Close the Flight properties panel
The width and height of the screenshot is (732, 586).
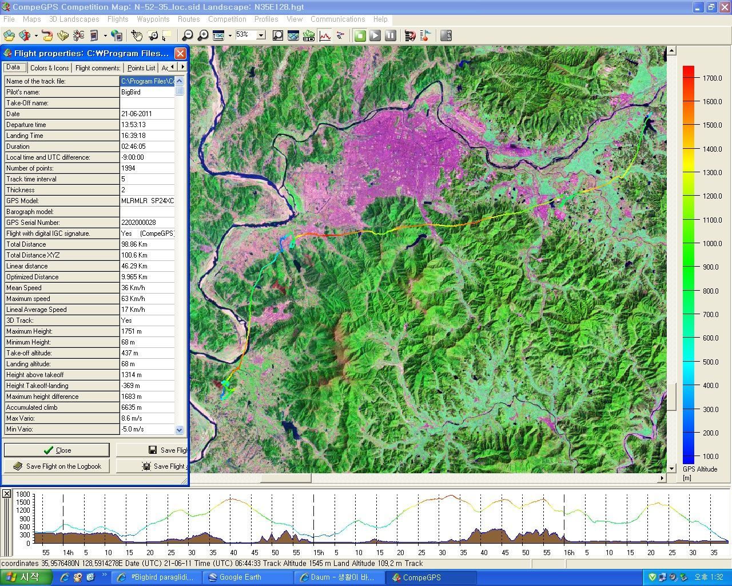tap(180, 53)
